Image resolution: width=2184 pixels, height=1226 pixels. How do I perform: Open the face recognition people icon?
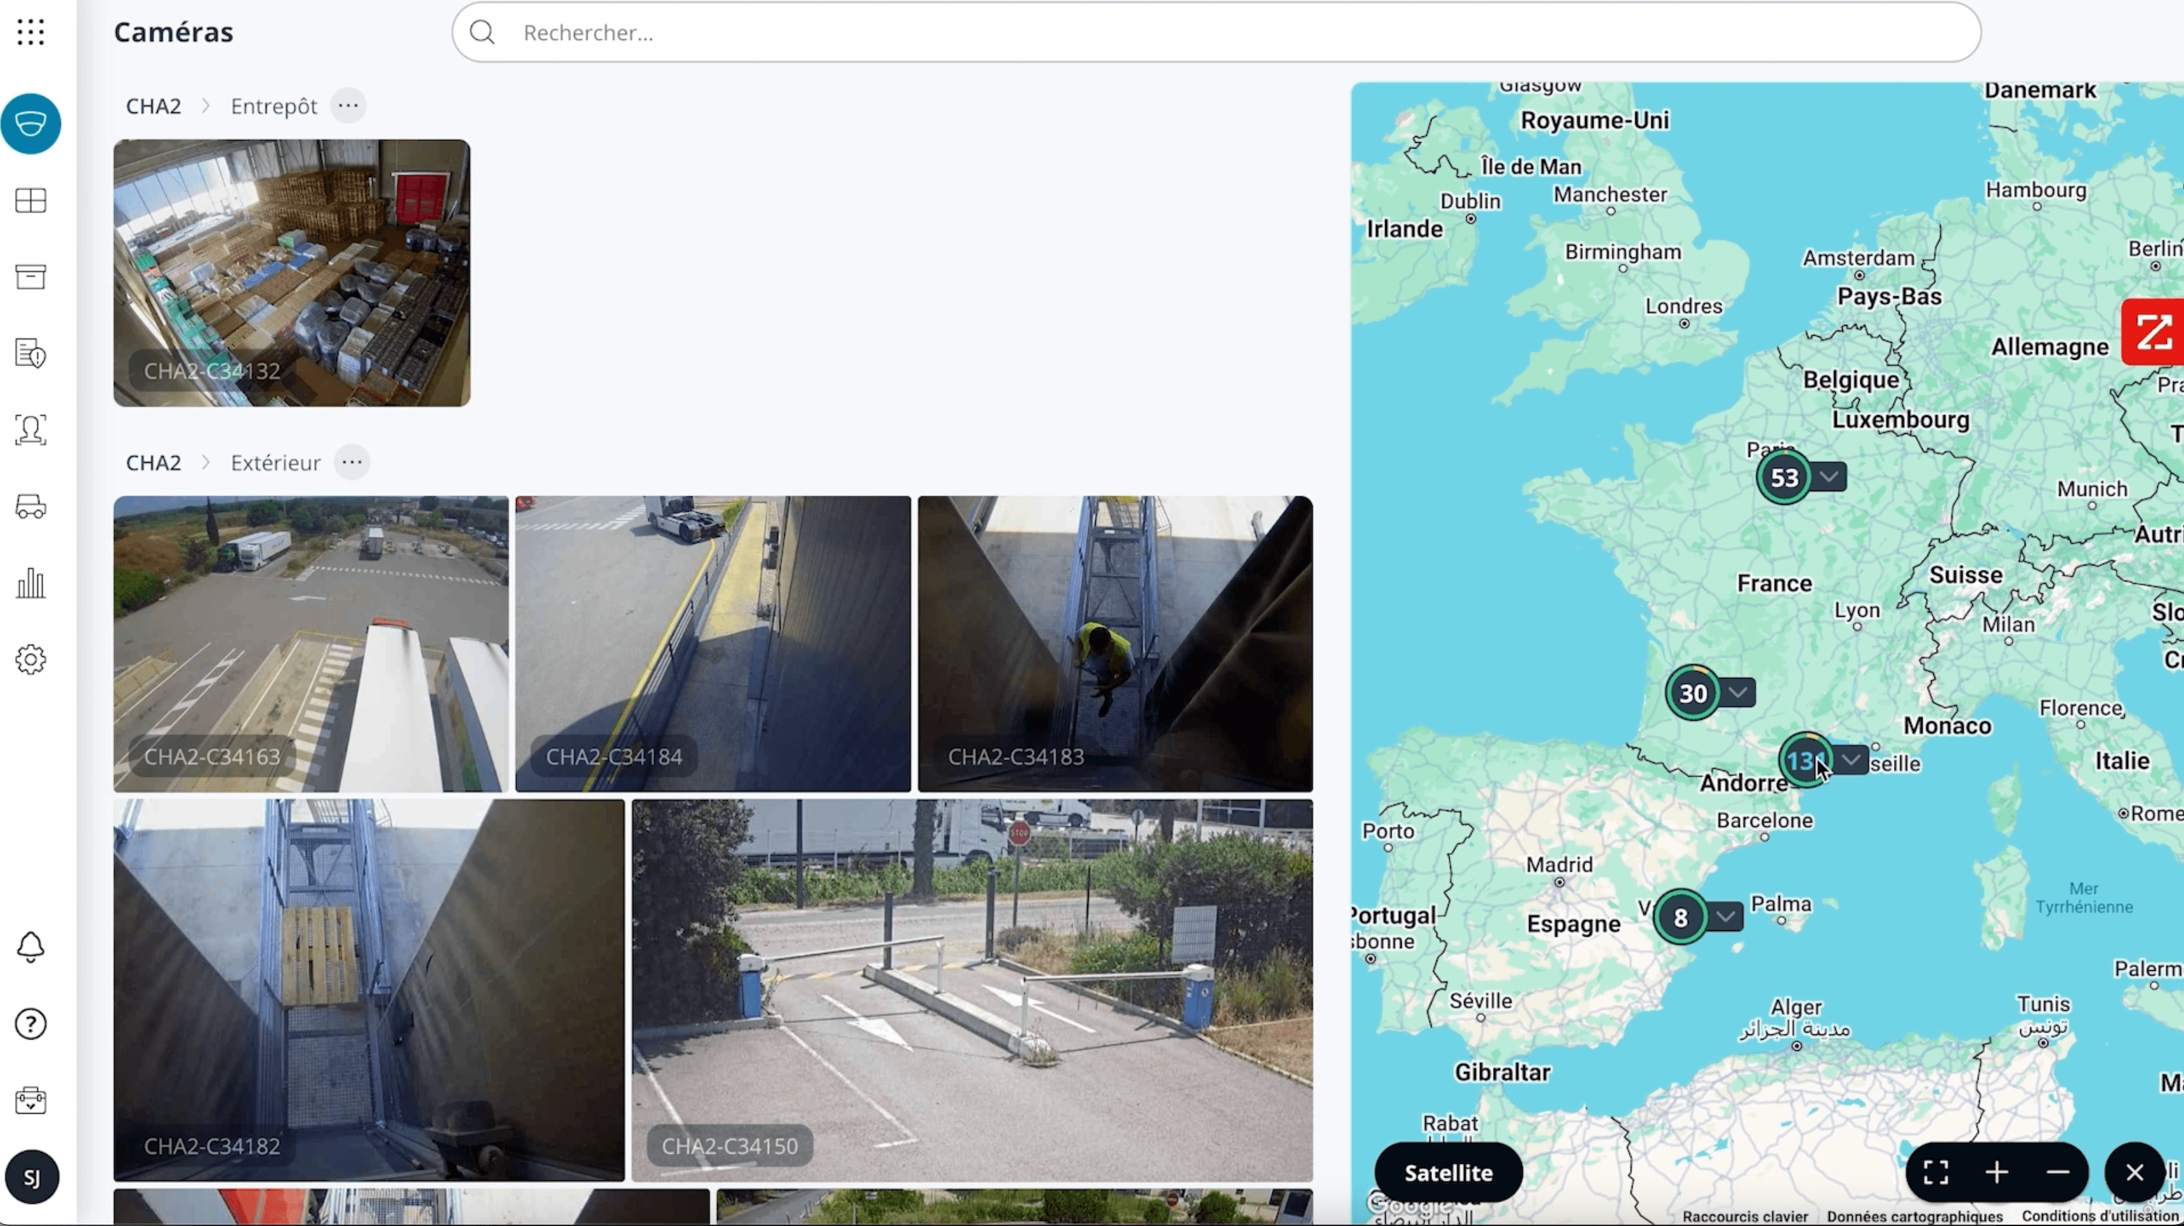[30, 430]
